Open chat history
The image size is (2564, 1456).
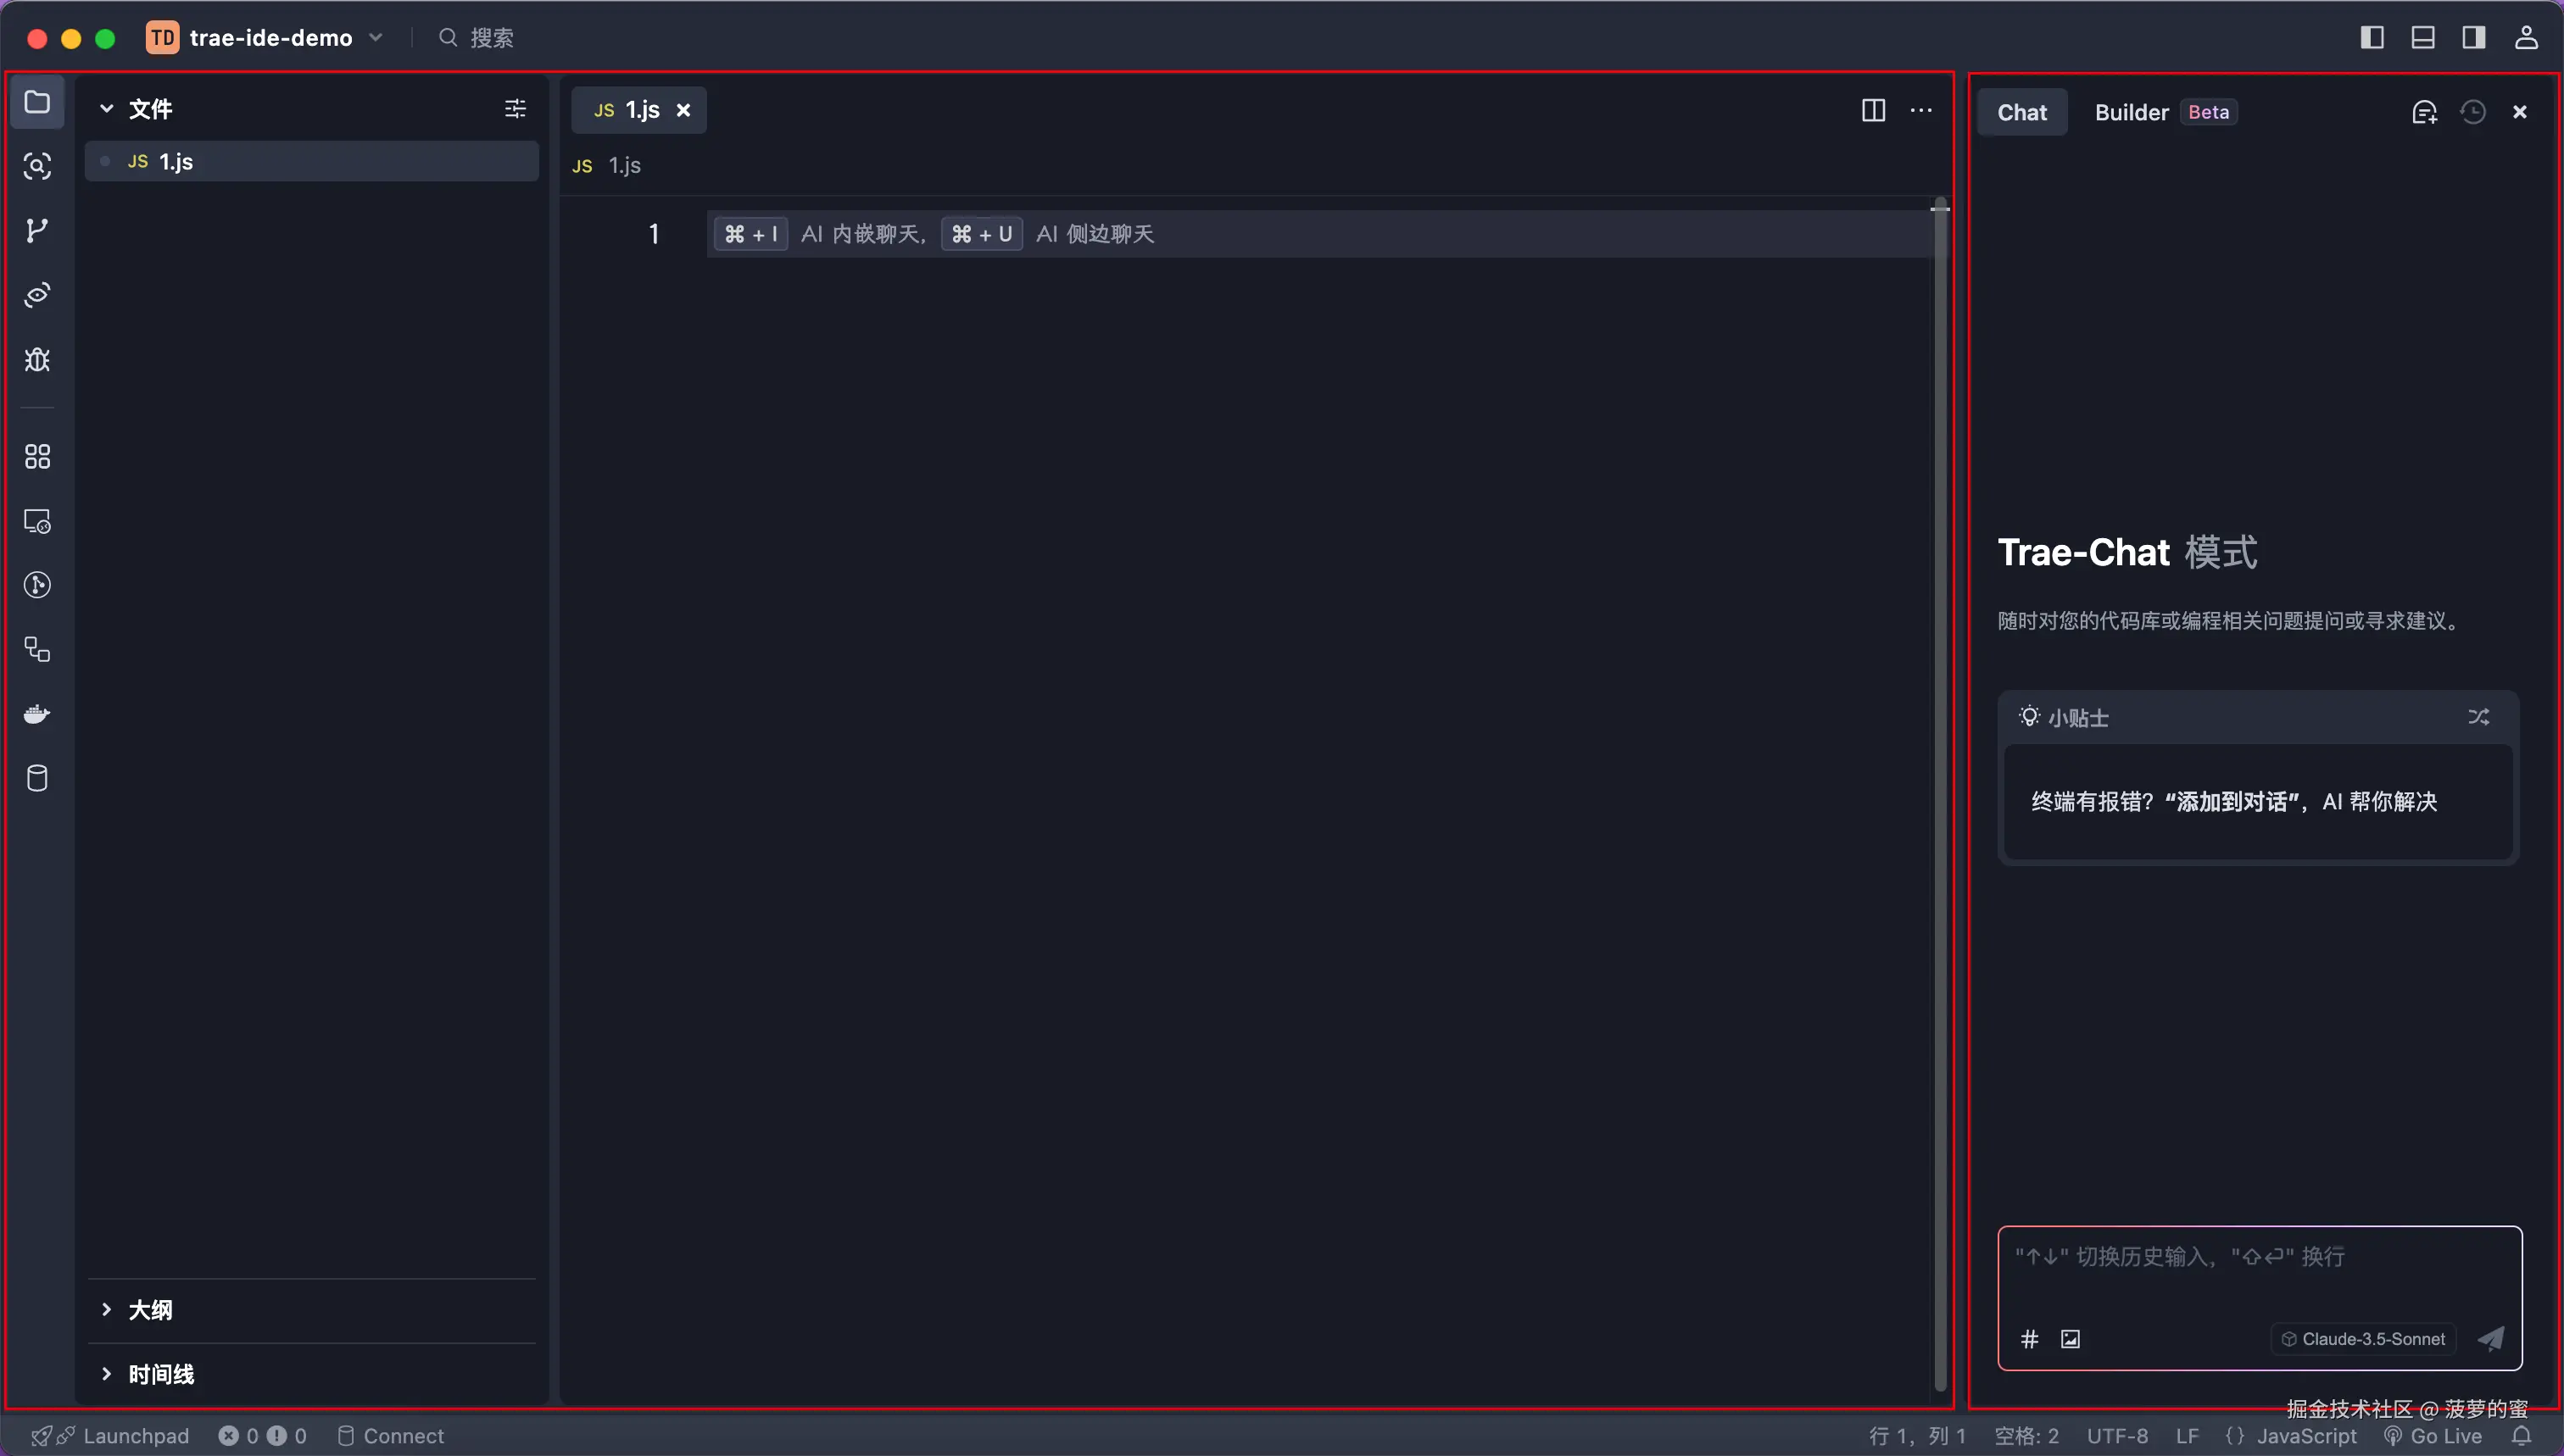tap(2472, 111)
